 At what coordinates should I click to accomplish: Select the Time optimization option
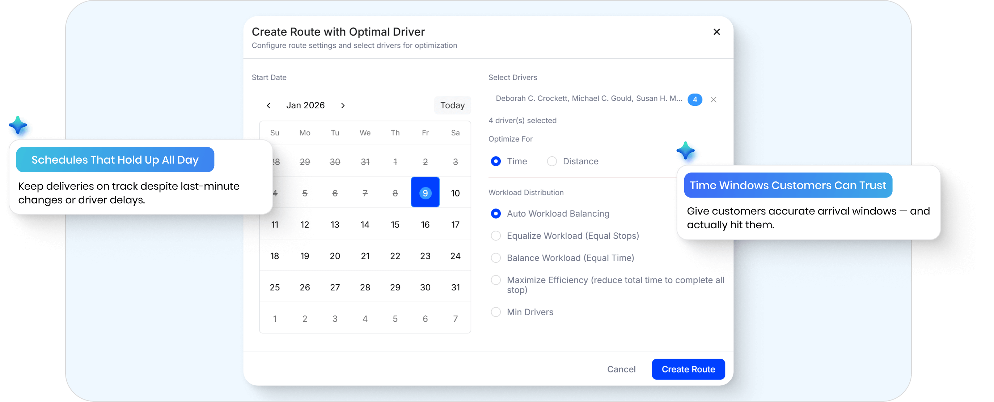tap(496, 161)
